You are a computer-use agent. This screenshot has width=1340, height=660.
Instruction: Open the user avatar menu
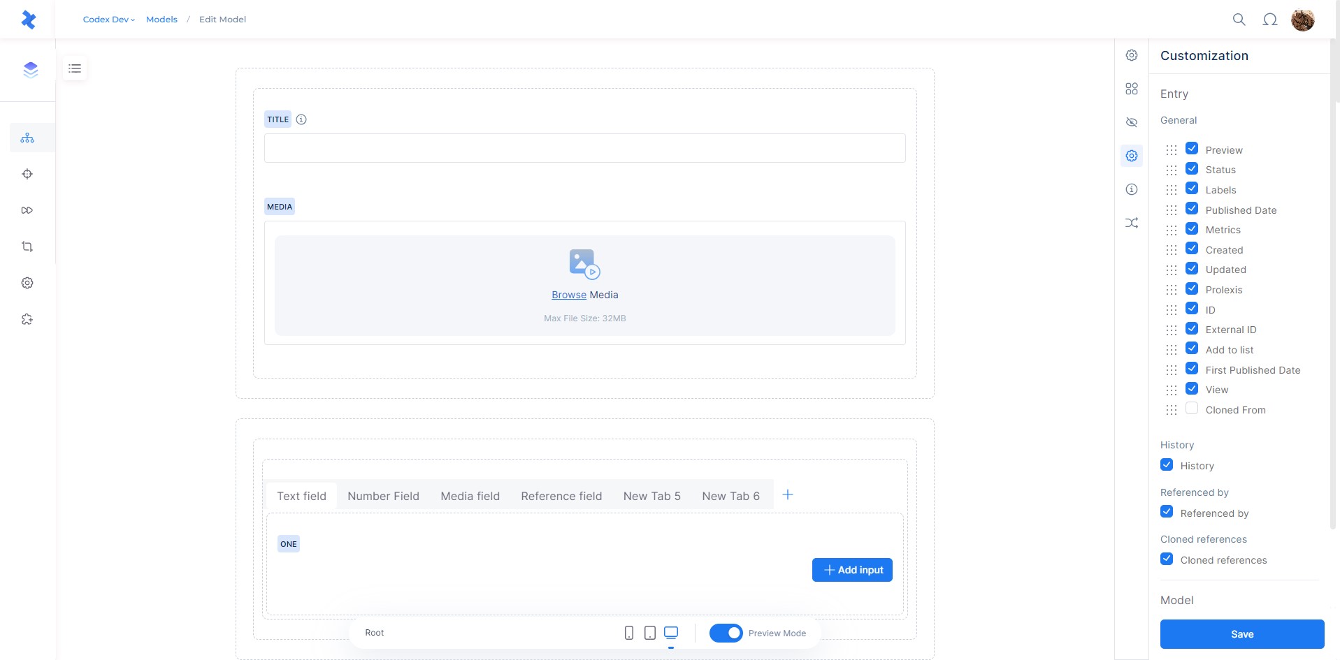[1302, 20]
